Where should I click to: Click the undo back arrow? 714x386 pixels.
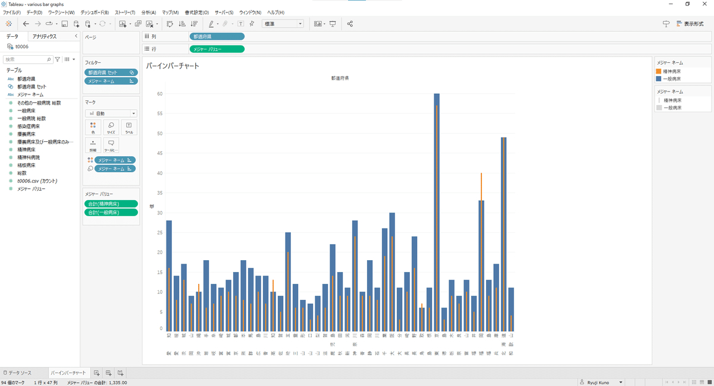tap(26, 24)
